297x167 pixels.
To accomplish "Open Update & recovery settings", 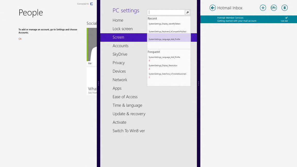I will click(x=129, y=114).
